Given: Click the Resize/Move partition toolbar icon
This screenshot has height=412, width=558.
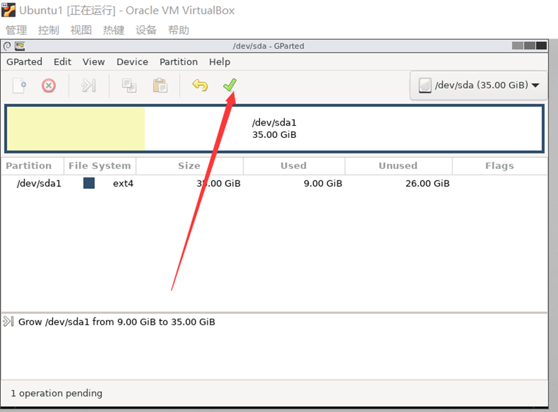Looking at the screenshot, I should (88, 85).
